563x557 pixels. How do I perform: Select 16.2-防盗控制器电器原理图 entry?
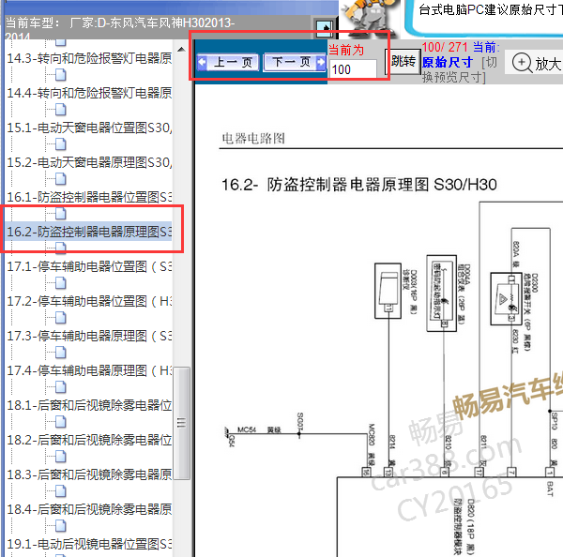pyautogui.click(x=89, y=232)
